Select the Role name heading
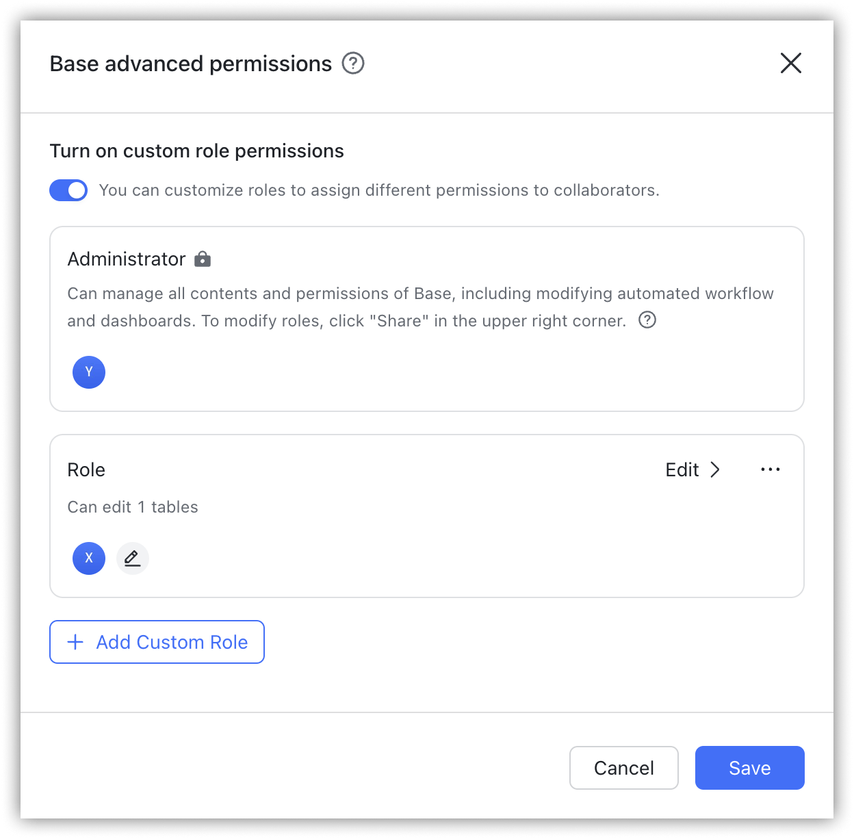 [x=86, y=469]
